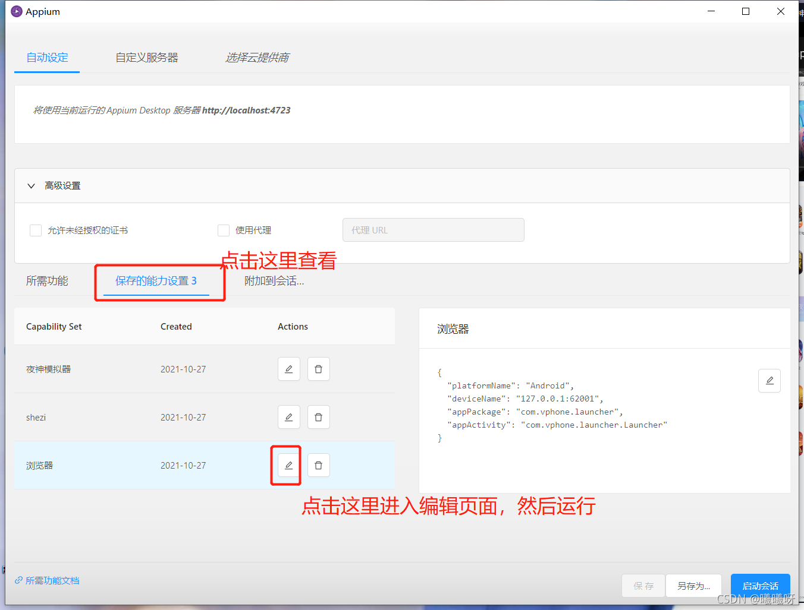Click the "appActivity" JSON line
This screenshot has width=804, height=610.
click(x=557, y=425)
